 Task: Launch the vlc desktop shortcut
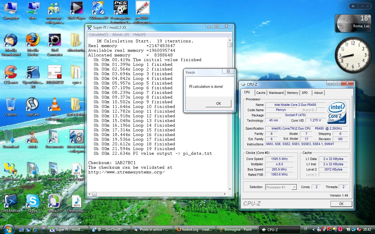coord(55,109)
